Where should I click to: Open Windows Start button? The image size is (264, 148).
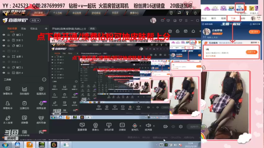coord(5,145)
